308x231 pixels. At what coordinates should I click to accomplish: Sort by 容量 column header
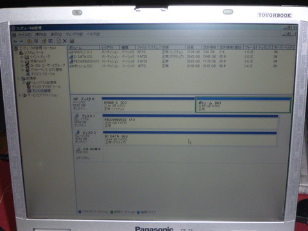tap(194, 47)
